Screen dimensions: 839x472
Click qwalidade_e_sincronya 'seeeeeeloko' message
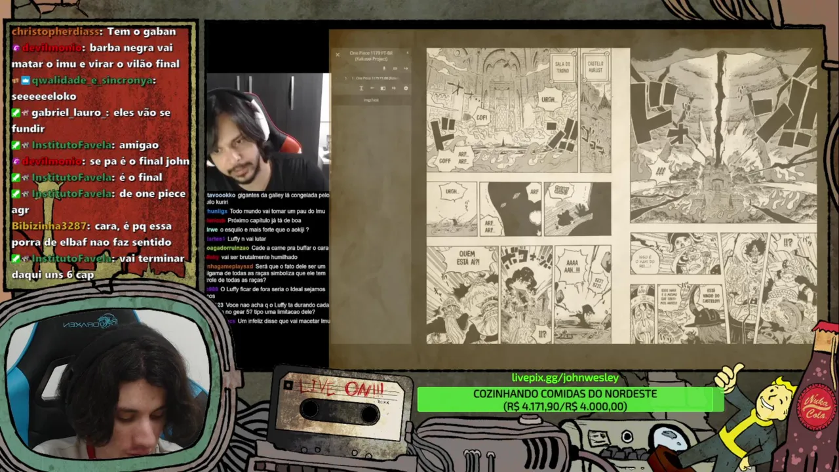[x=83, y=88]
